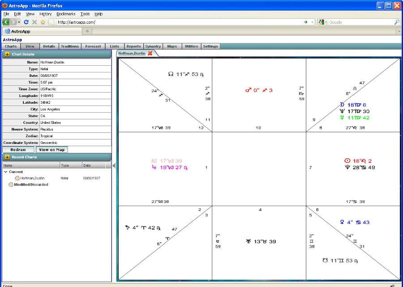Open a new browser tab
Viewport: 403px width, 287px height.
coord(87,31)
